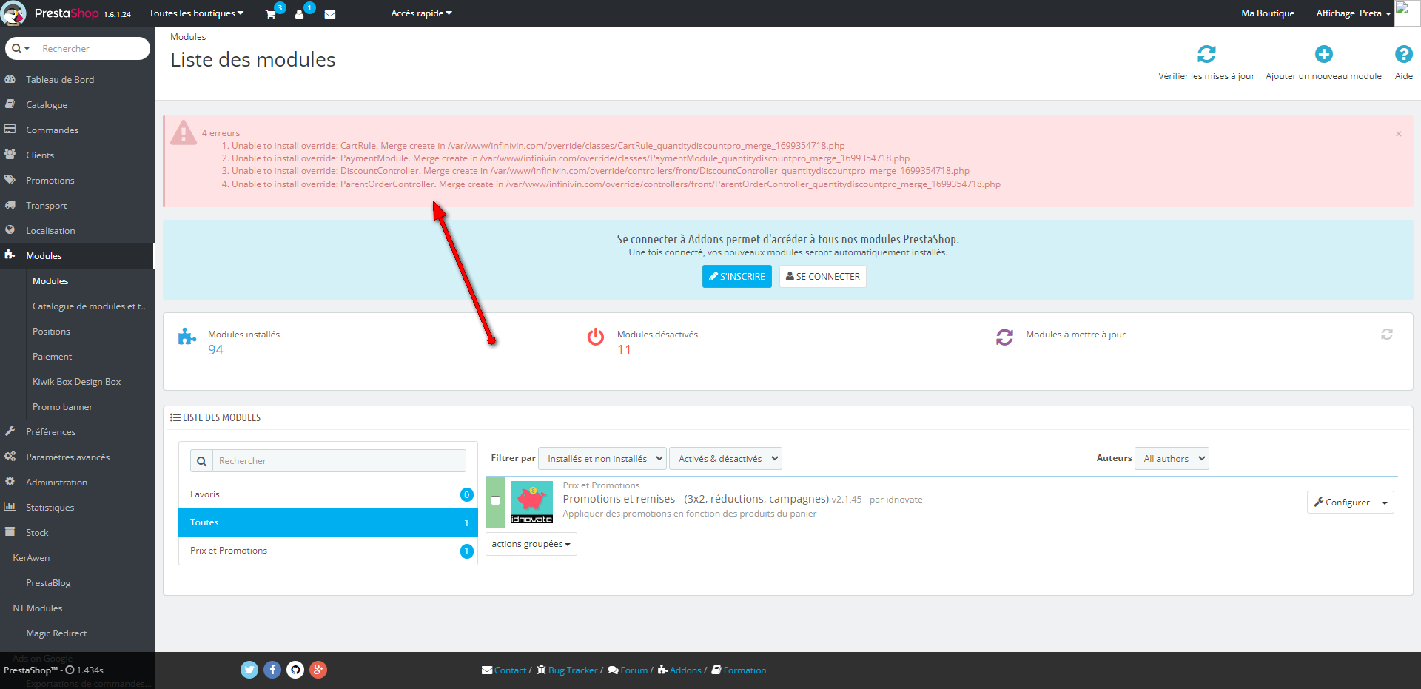The height and width of the screenshot is (689, 1421).
Task: Click the idnovate promotions module thumbnail
Action: click(x=531, y=503)
